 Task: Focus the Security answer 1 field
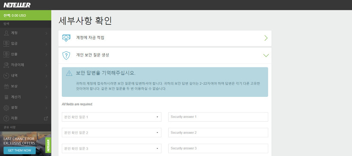coord(218,117)
